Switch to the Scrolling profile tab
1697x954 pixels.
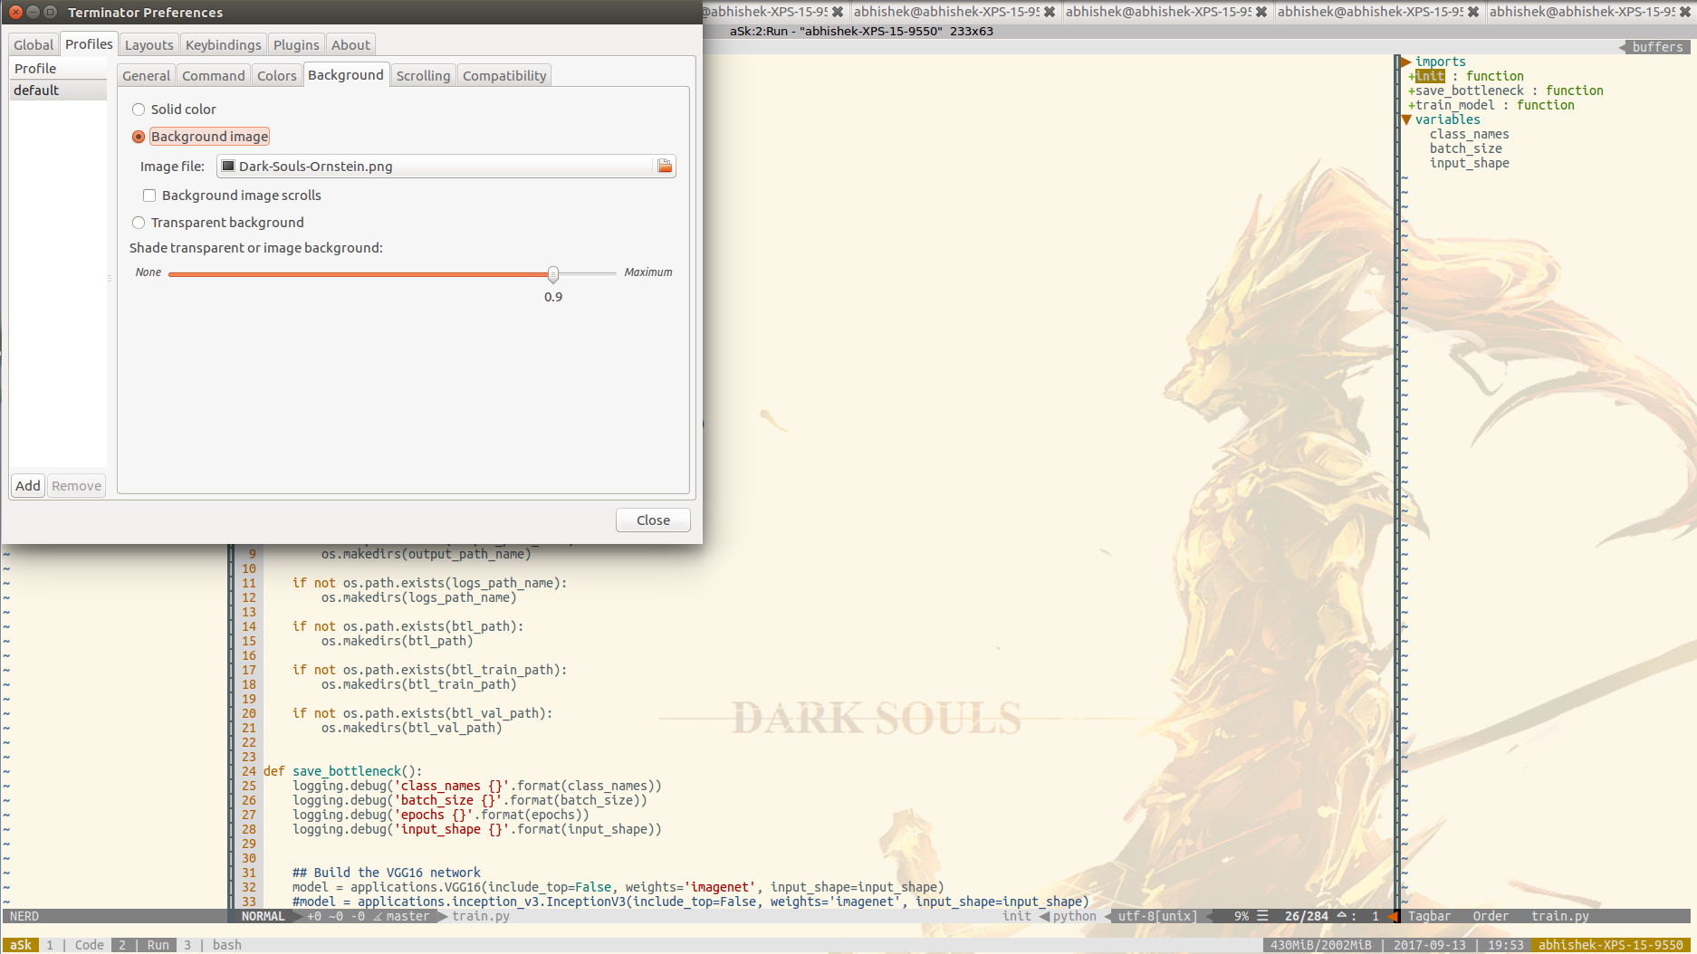(423, 75)
